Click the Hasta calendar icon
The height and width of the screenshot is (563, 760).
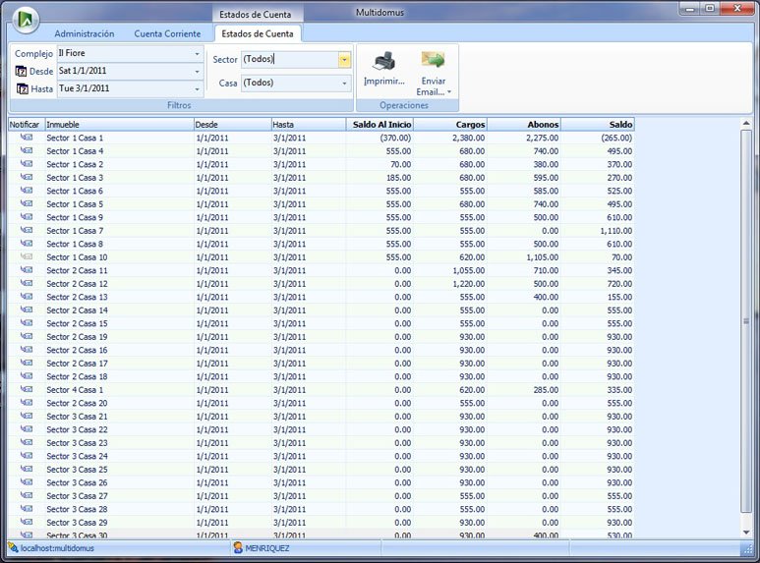tap(21, 88)
